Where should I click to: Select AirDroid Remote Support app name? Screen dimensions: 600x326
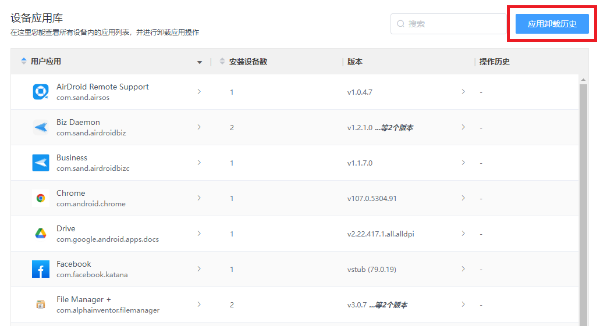(102, 87)
